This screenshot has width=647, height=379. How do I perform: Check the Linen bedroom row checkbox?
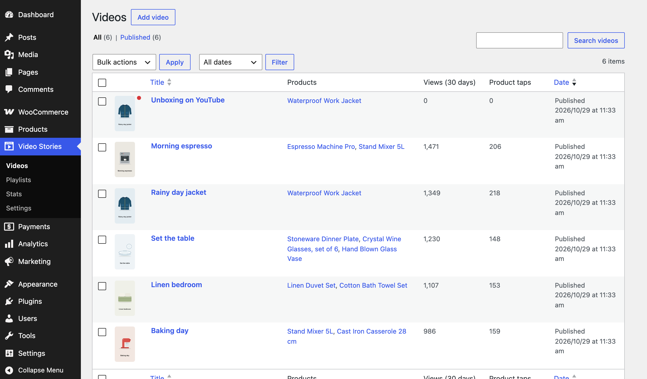click(x=102, y=286)
